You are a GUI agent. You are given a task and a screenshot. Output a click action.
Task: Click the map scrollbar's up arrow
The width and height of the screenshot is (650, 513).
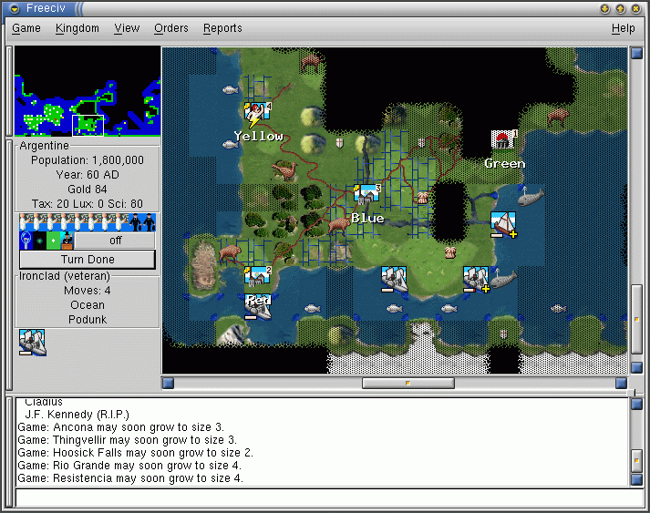pos(636,54)
